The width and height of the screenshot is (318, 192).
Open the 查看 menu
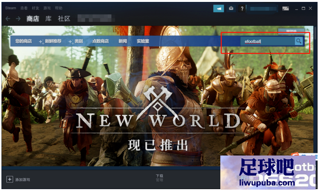point(24,8)
